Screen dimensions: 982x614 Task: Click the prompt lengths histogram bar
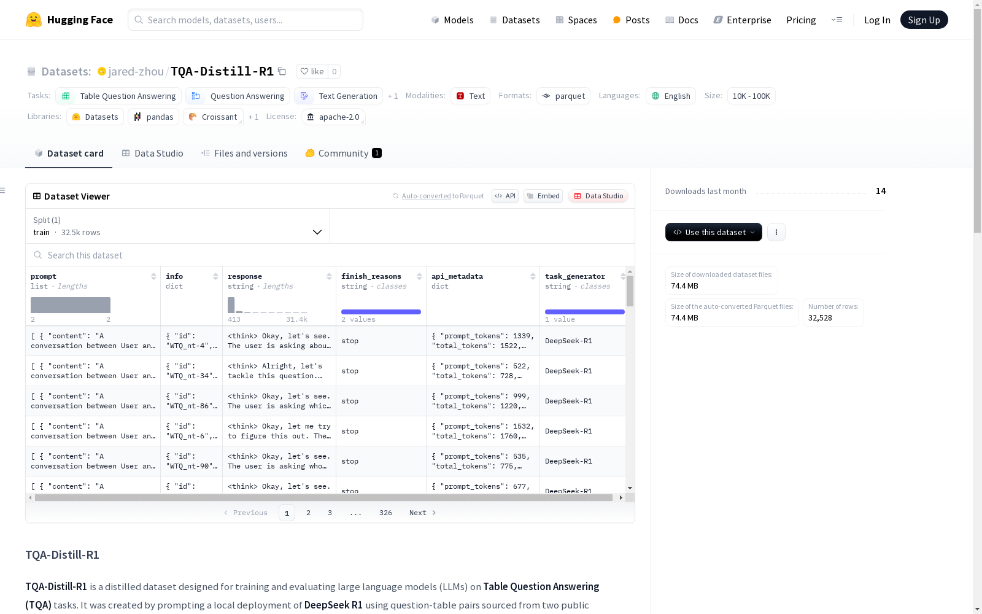point(71,305)
